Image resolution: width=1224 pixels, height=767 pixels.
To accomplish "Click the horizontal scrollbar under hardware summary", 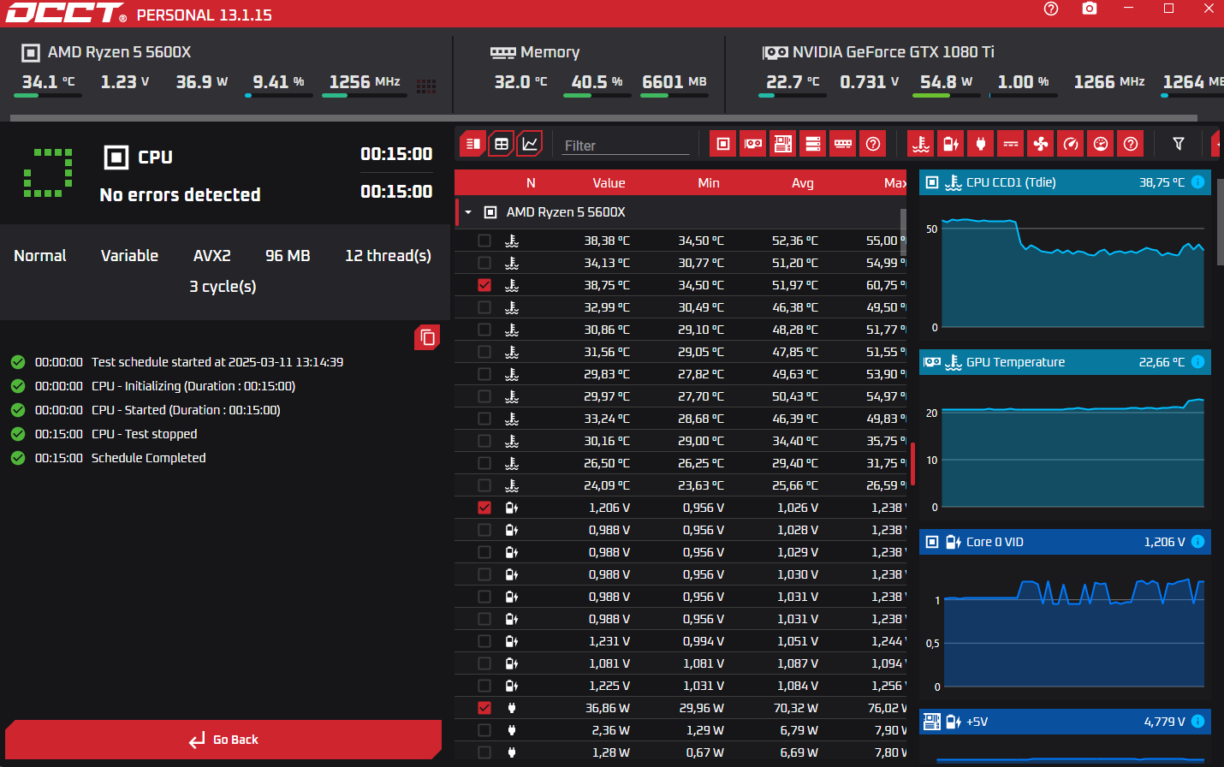I will point(603,118).
